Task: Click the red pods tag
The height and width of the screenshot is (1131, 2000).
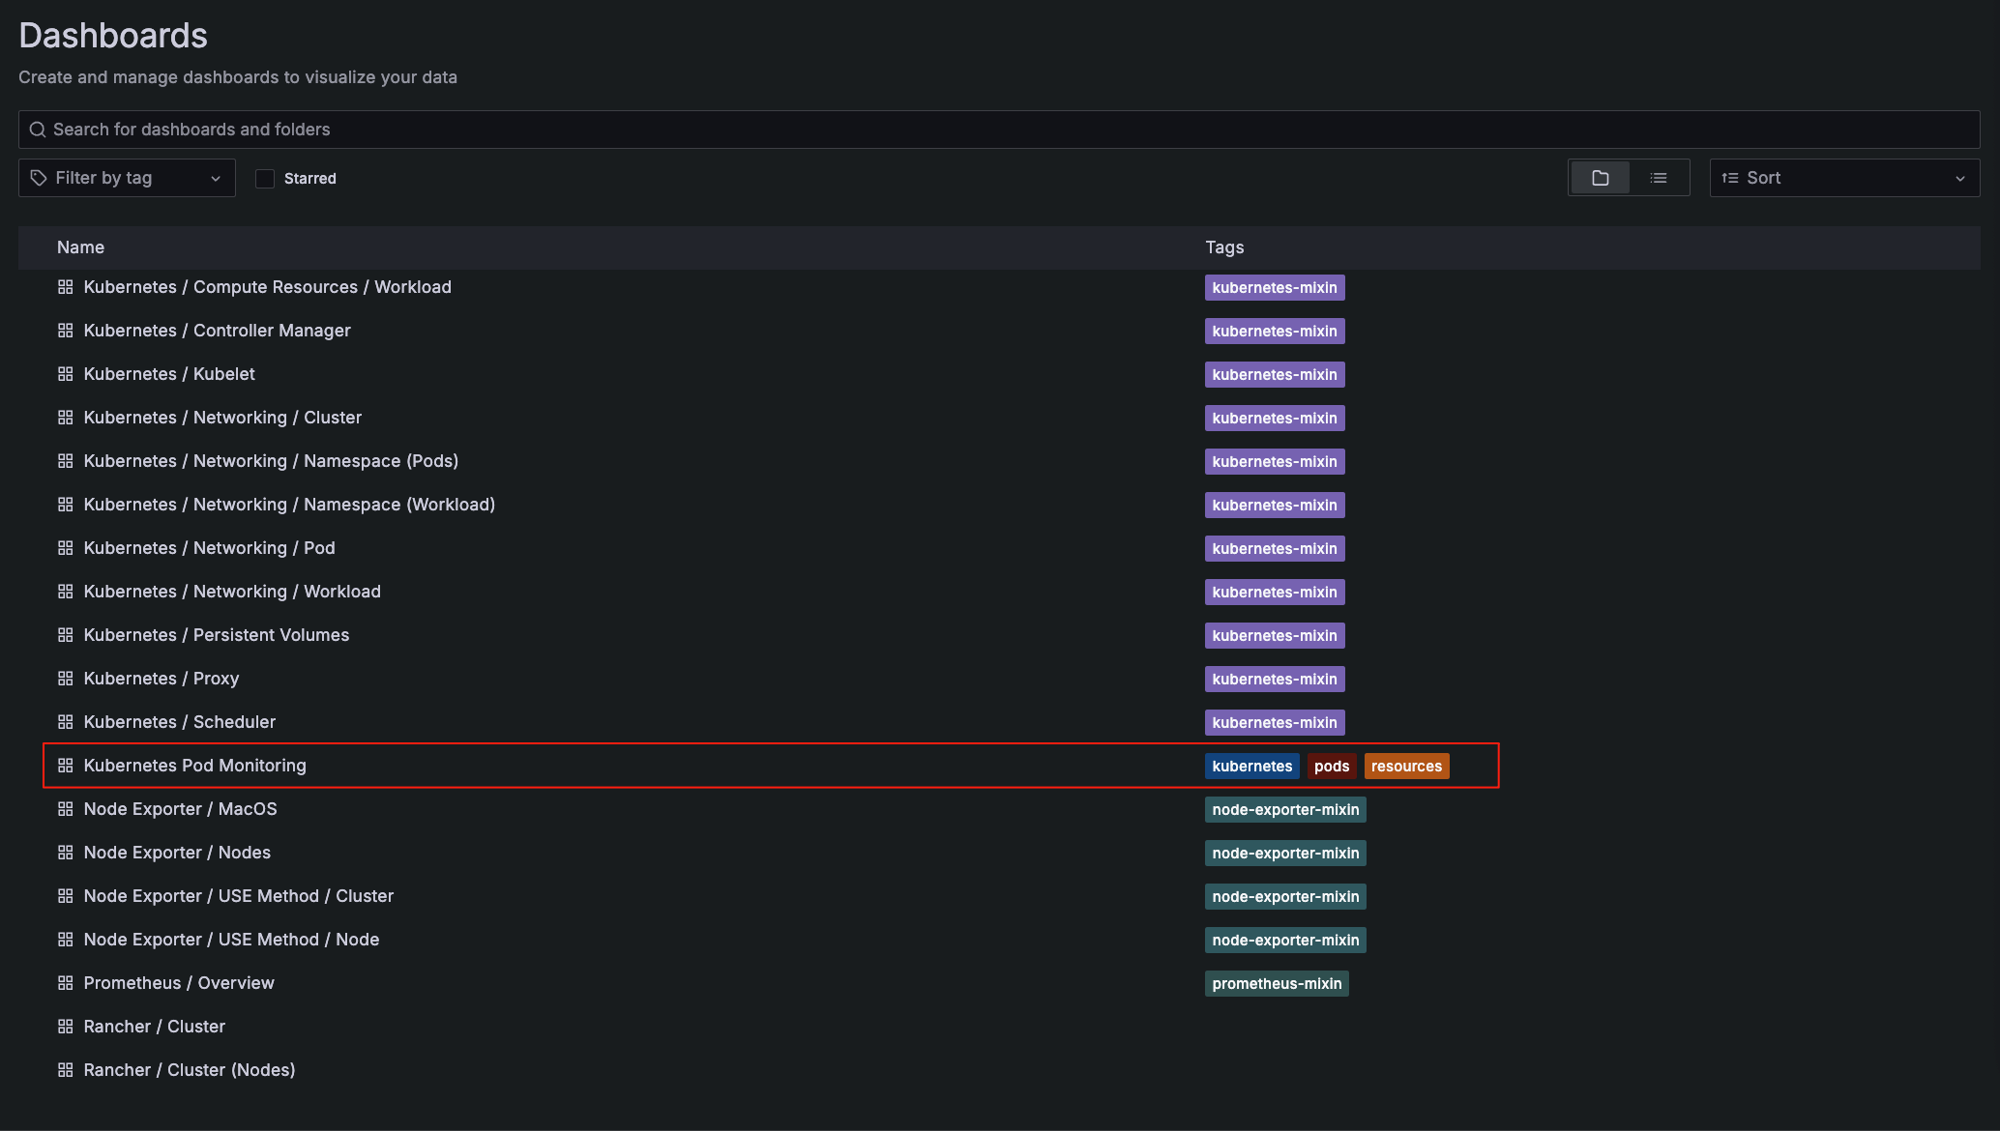Action: click(1331, 767)
